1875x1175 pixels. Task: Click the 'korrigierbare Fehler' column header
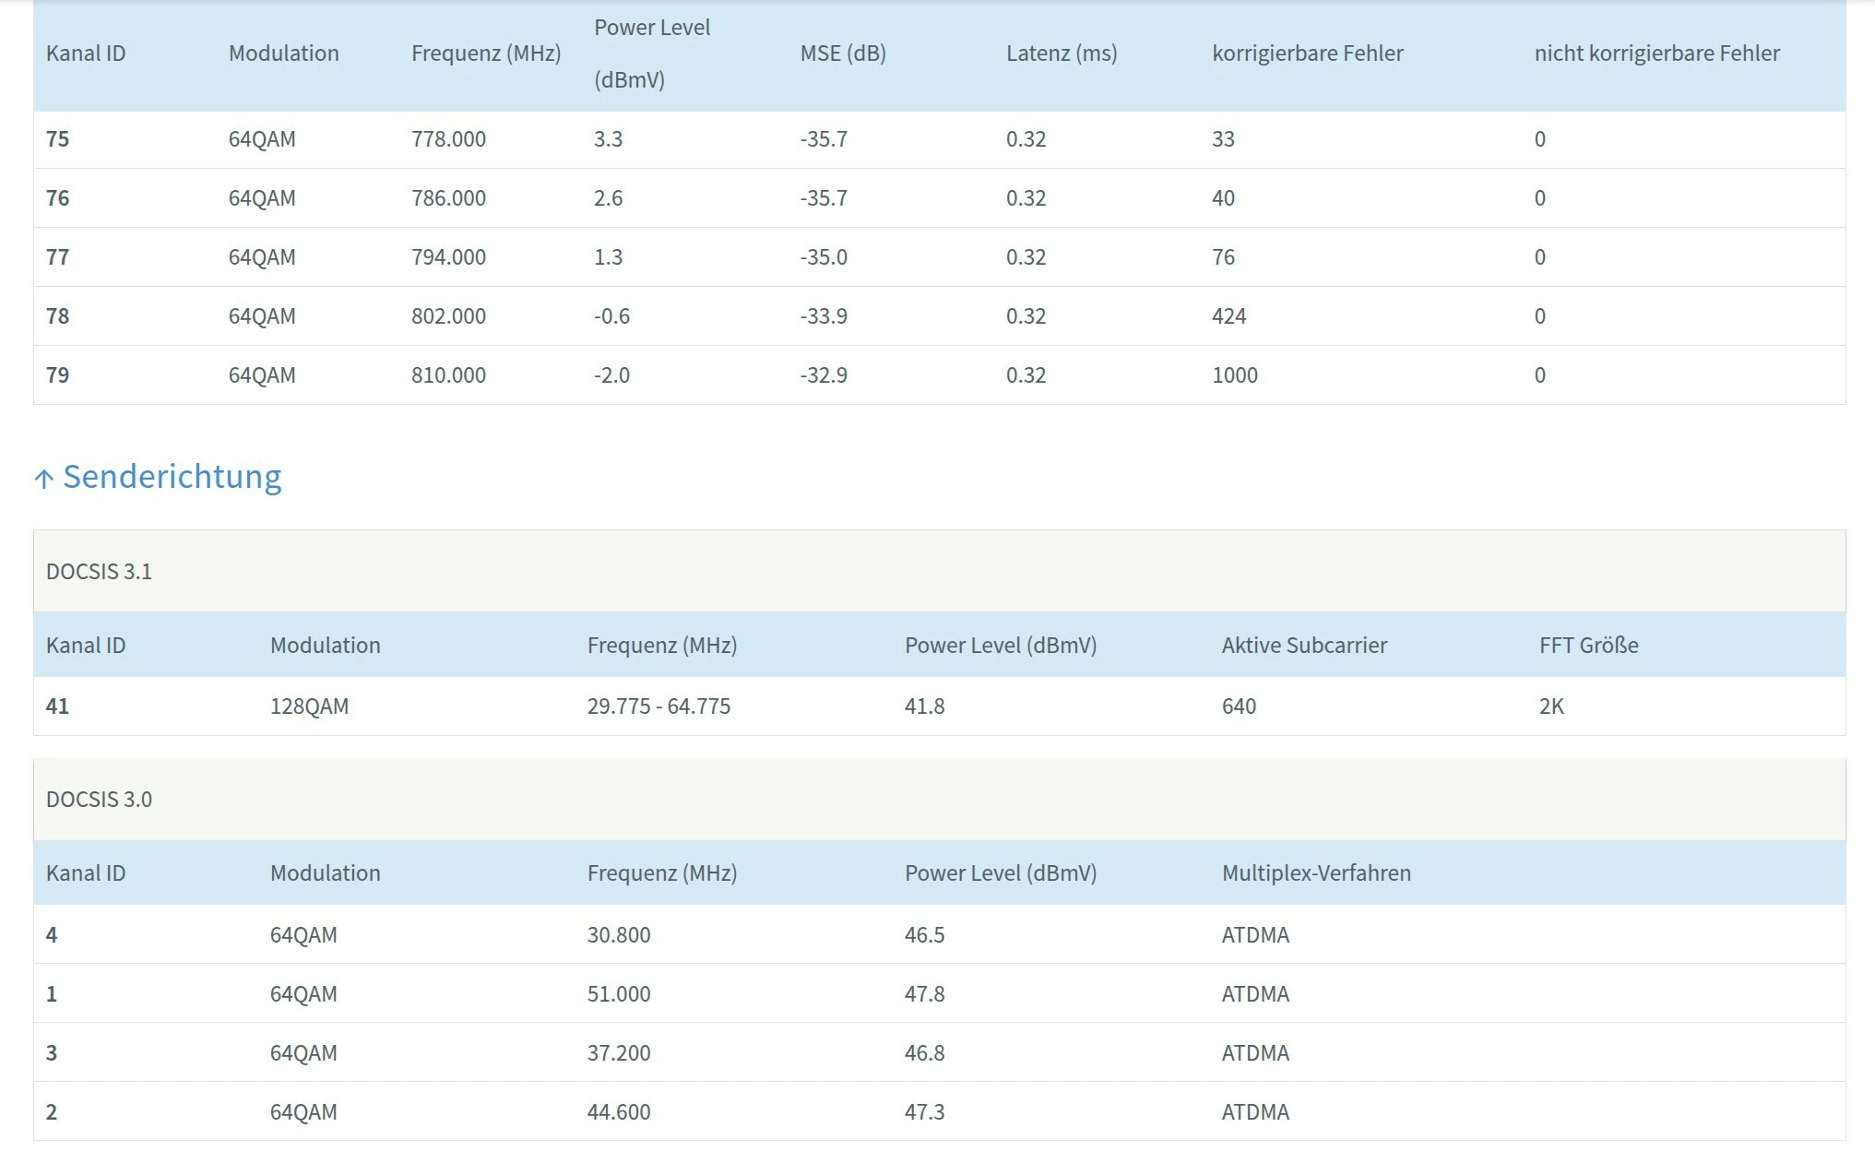pos(1307,53)
